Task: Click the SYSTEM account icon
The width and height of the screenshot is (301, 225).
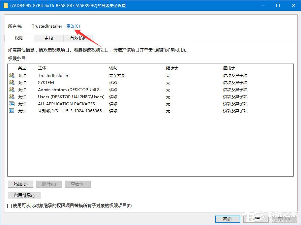Action: coord(11,82)
